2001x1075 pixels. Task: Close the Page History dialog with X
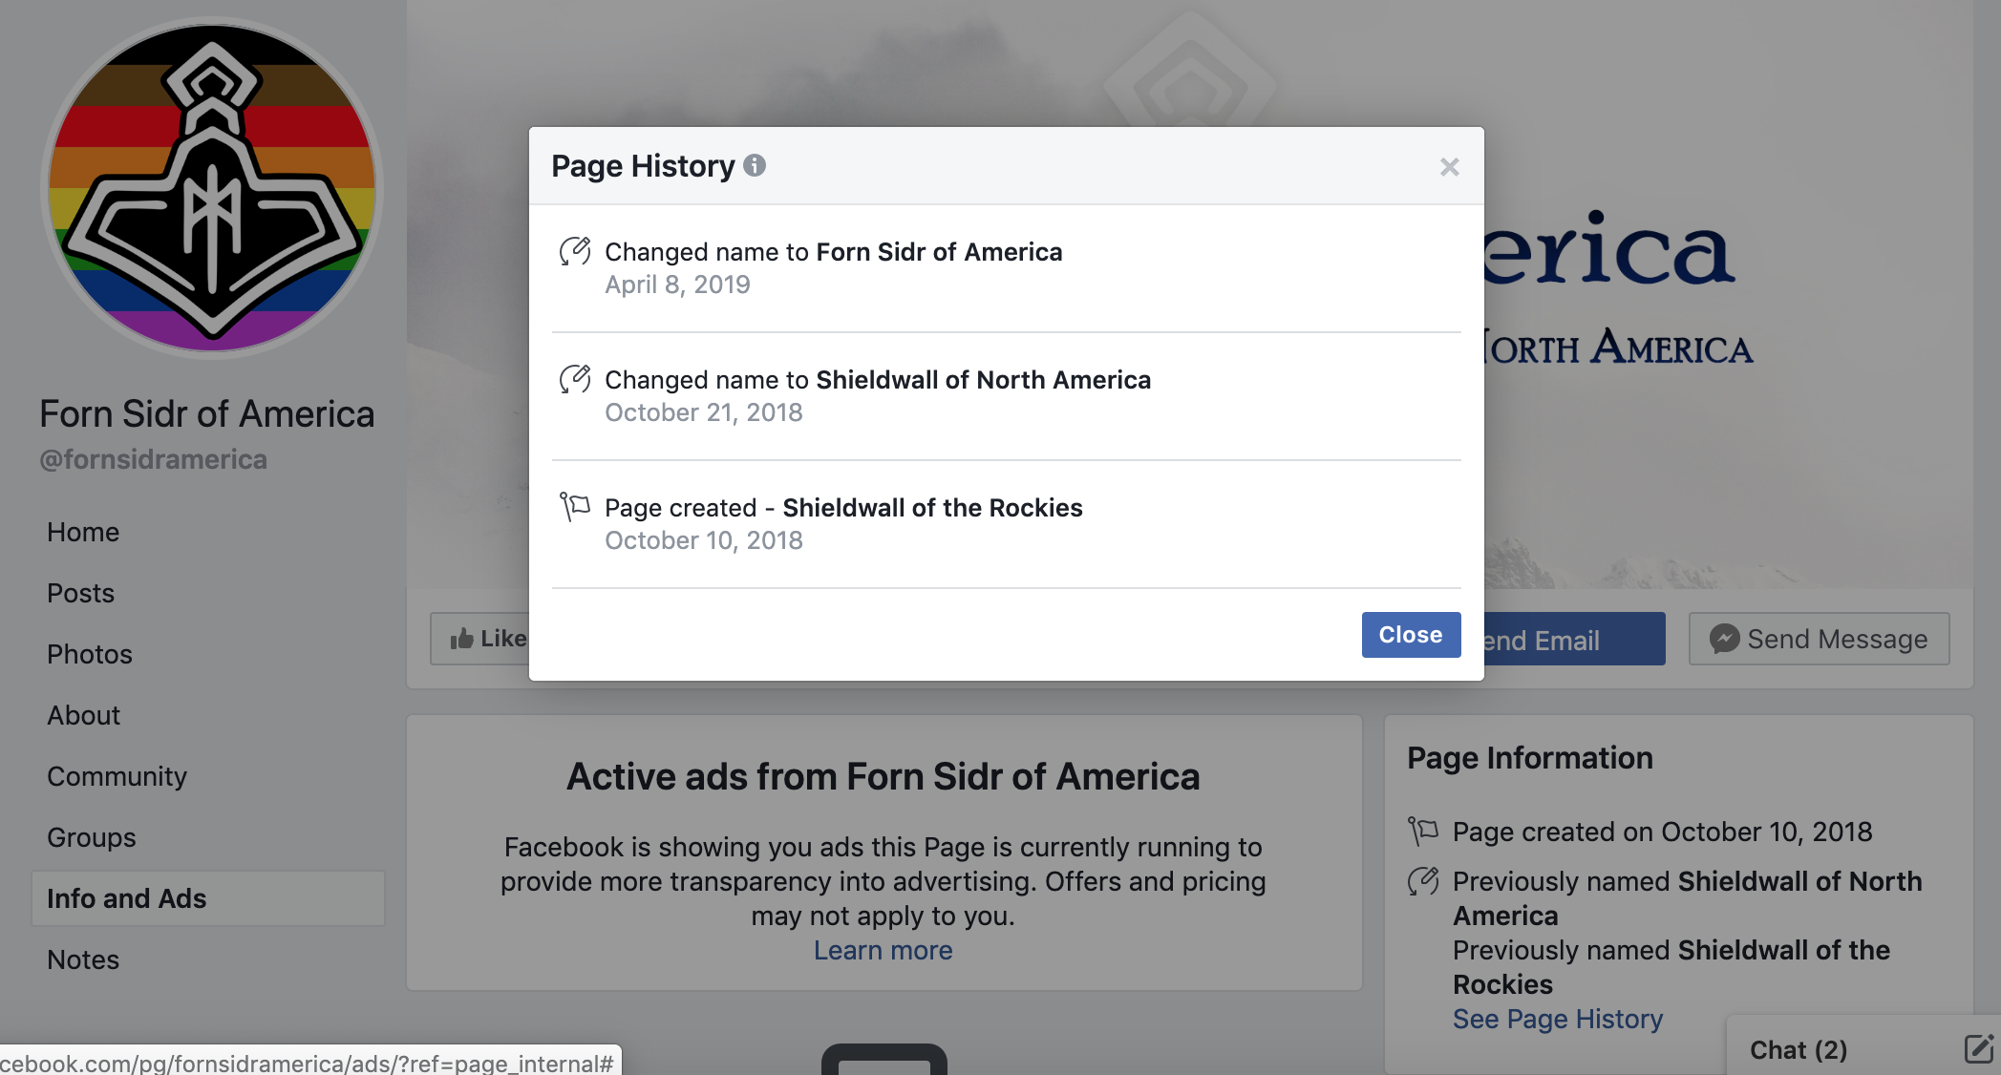(1449, 167)
